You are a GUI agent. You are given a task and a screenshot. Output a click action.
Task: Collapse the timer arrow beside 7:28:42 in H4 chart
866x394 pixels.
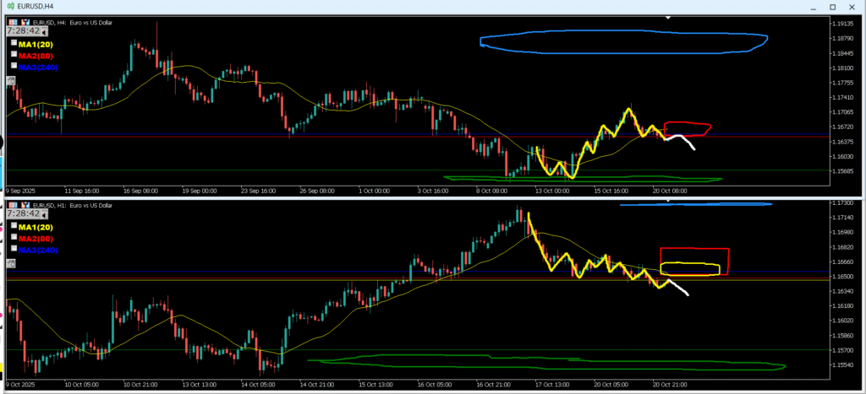click(44, 30)
